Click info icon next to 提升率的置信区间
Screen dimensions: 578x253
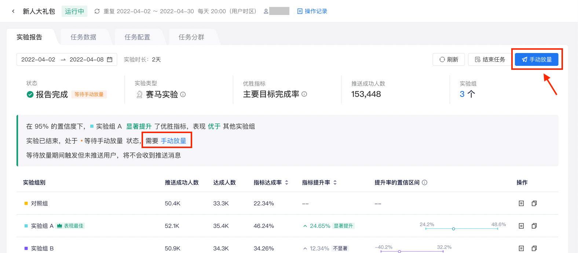coord(424,182)
